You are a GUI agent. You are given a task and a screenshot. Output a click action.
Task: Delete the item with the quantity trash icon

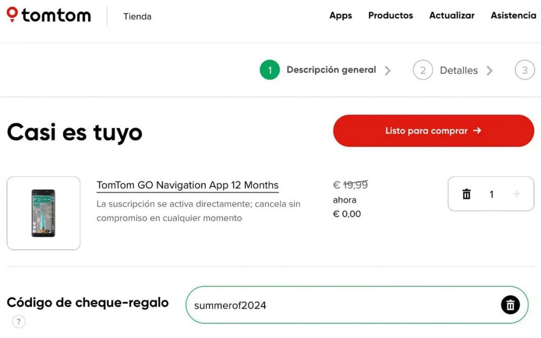point(467,194)
